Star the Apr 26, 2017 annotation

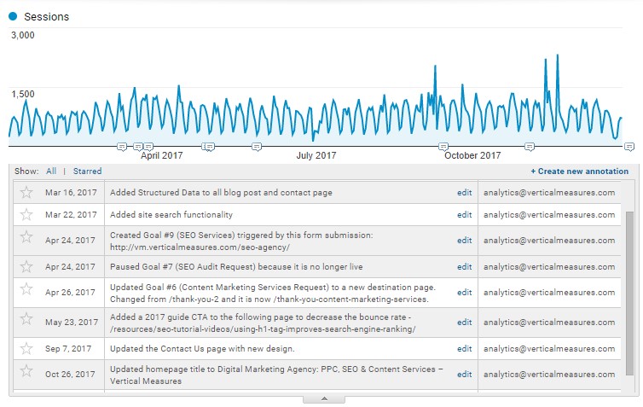(x=26, y=289)
